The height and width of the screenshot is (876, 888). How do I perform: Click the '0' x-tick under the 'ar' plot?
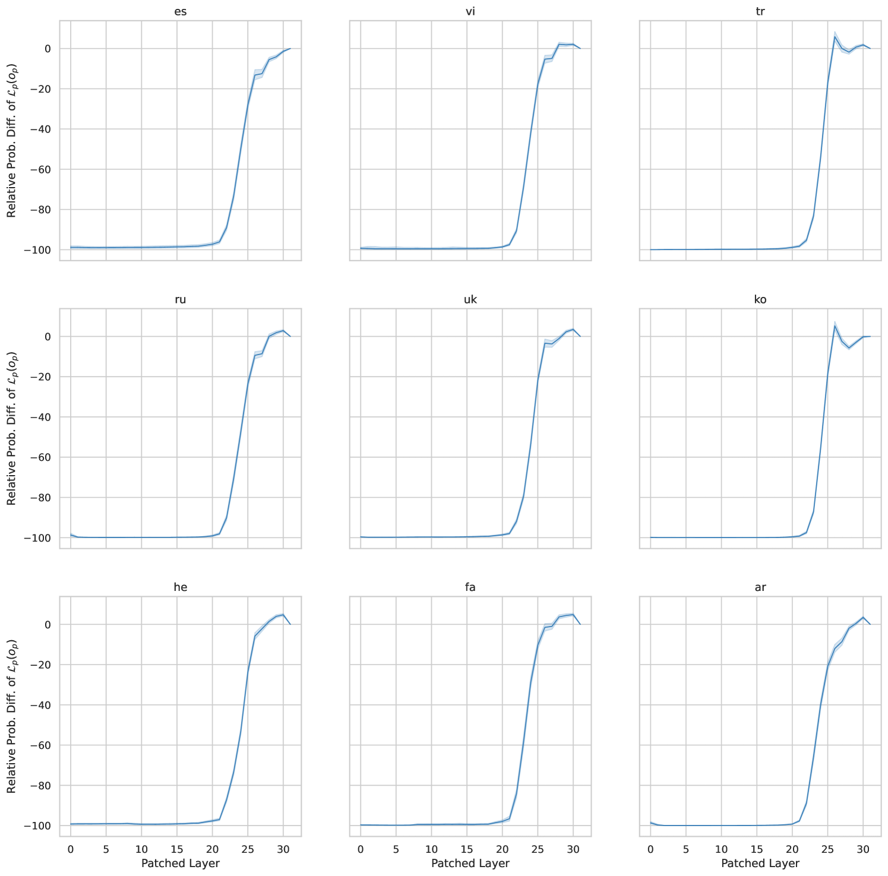650,848
